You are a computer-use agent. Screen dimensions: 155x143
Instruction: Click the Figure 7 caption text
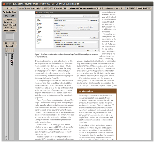66,56
